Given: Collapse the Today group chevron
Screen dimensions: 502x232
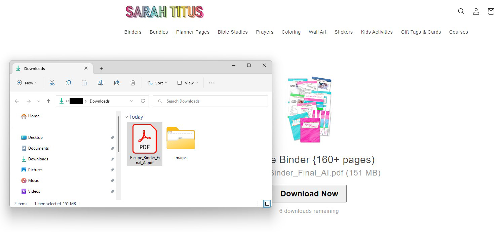Looking at the screenshot, I should coord(126,117).
